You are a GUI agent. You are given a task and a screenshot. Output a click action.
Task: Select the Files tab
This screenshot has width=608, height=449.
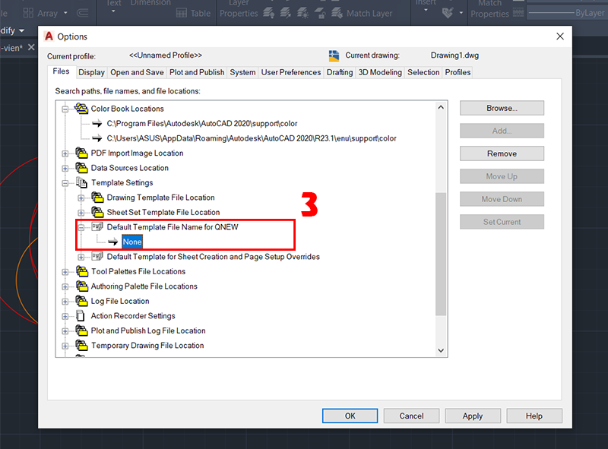tap(61, 71)
